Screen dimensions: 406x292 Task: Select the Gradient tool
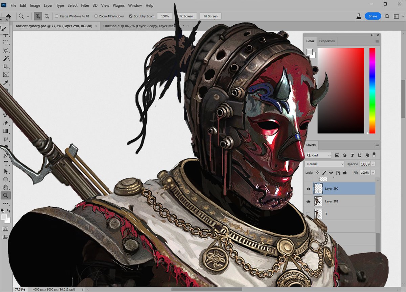[x=6, y=131]
